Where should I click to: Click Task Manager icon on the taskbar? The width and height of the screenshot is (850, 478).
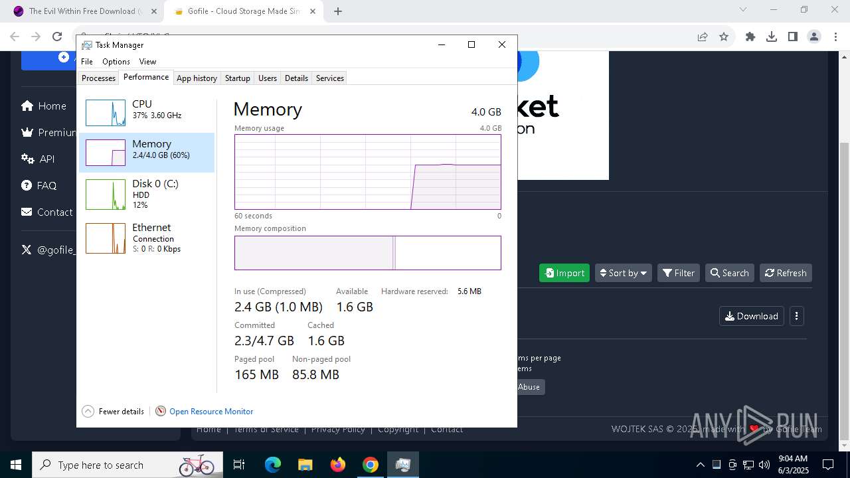coord(402,465)
